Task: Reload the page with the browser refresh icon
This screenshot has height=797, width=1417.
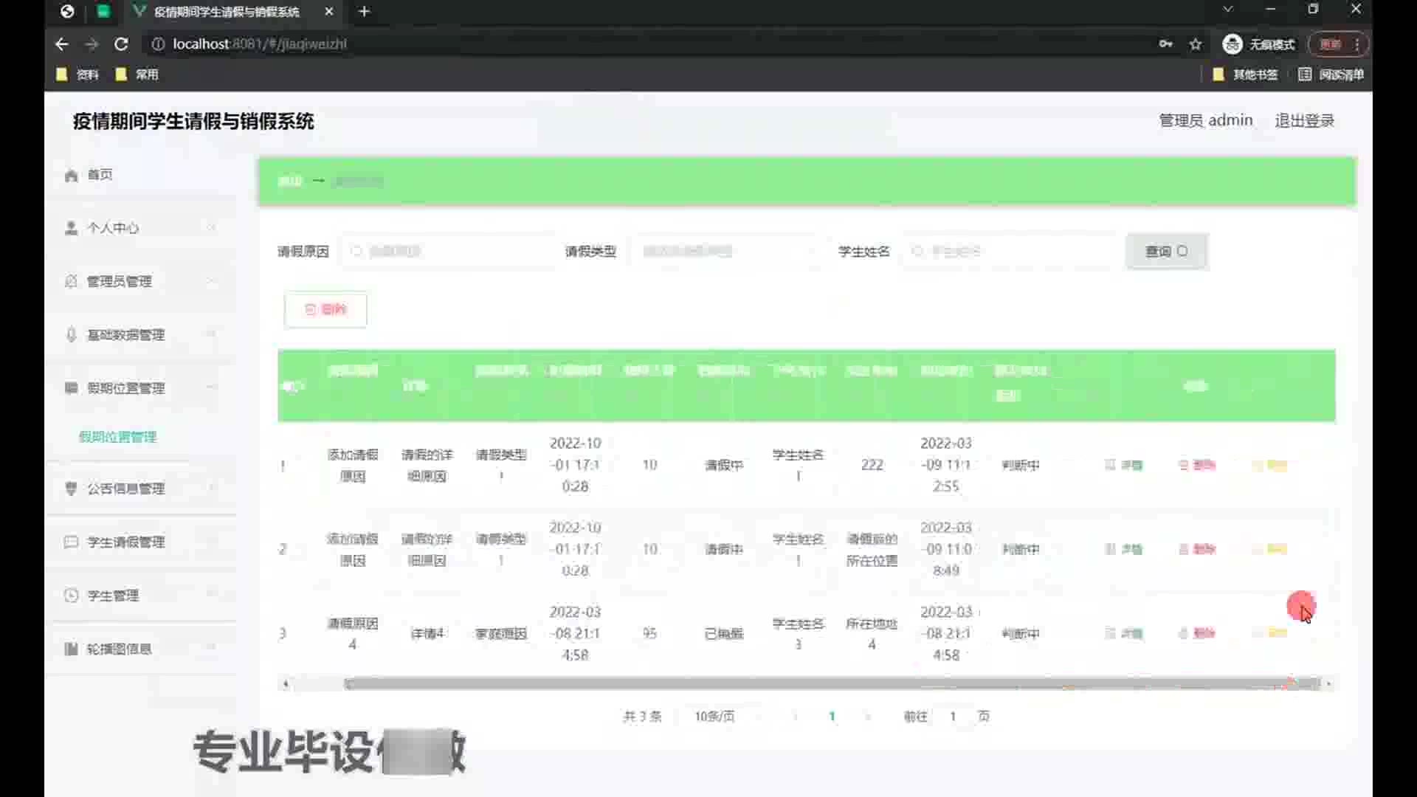Action: [x=121, y=44]
